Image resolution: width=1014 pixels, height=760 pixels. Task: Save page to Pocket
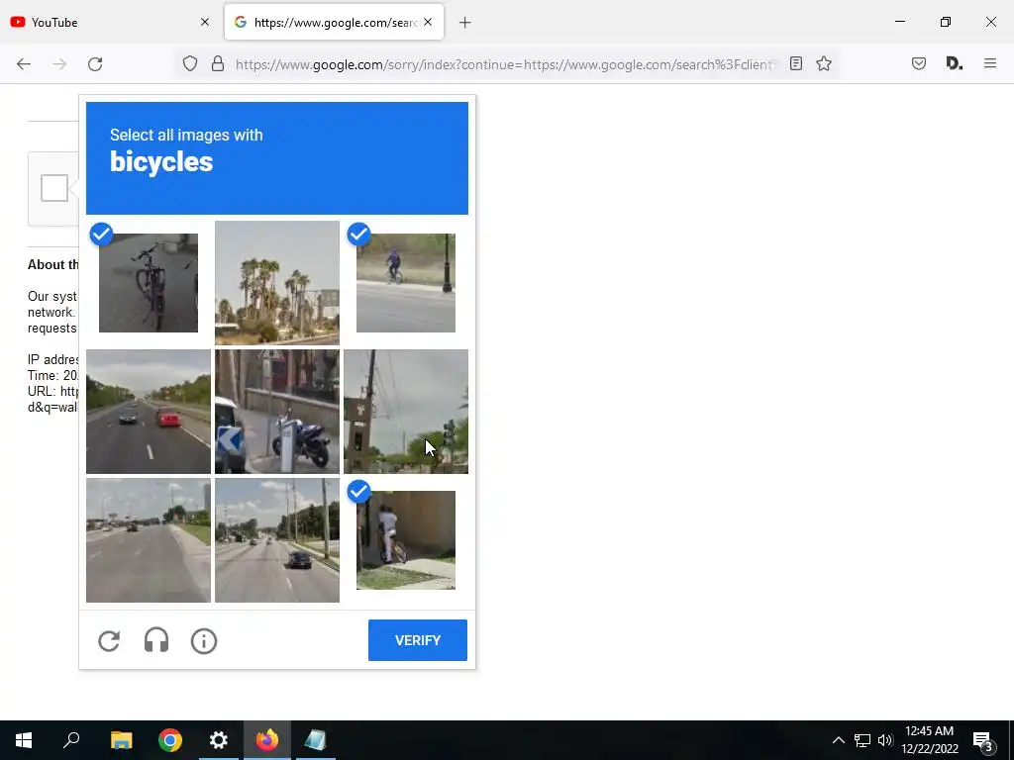(x=919, y=63)
